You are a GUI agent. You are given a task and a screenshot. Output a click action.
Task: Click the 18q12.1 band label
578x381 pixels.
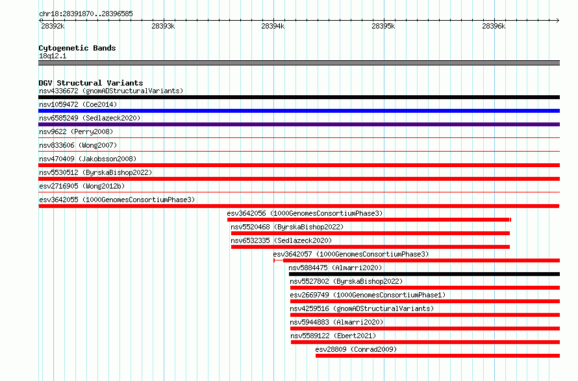(53, 56)
